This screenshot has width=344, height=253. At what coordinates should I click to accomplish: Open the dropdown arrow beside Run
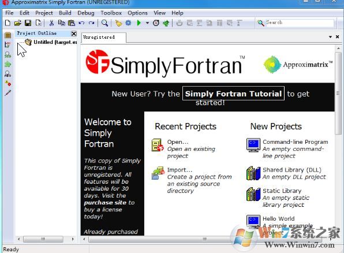[147, 23]
